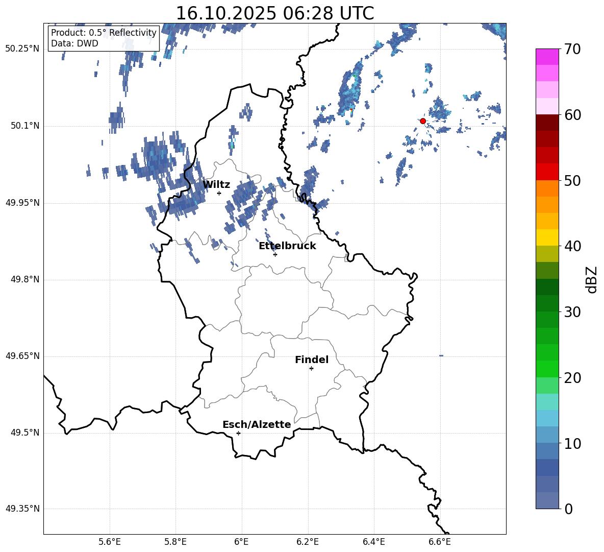Viewport: 604px width, 552px height.
Task: Click the 70 colorbar tick label
Action: [x=572, y=49]
